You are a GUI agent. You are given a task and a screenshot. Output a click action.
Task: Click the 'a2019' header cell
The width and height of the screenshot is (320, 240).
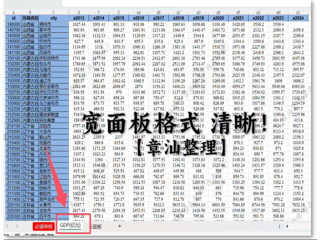click(x=199, y=18)
